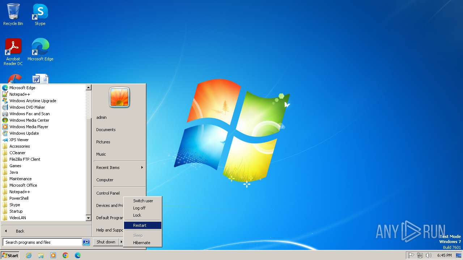463x260 pixels.
Task: Click the Windows Media Center icon
Action: (x=5, y=120)
